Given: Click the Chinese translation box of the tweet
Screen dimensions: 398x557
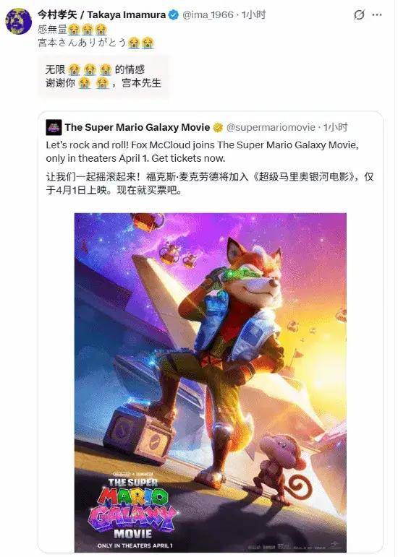Looking at the screenshot, I should tap(103, 77).
